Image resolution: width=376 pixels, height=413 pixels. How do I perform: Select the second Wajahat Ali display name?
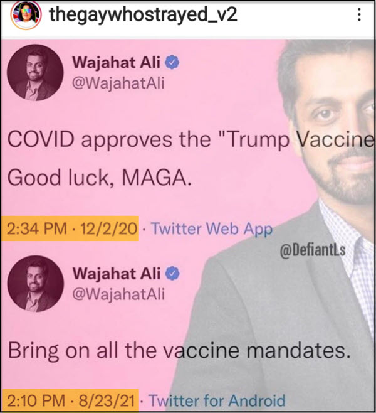point(117,274)
